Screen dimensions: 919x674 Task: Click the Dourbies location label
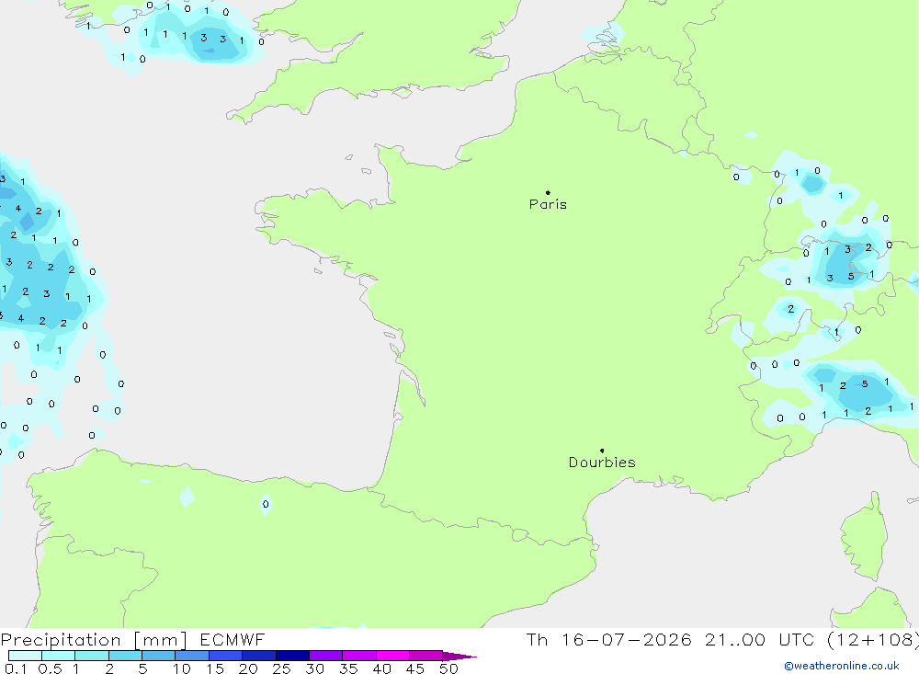tap(602, 463)
